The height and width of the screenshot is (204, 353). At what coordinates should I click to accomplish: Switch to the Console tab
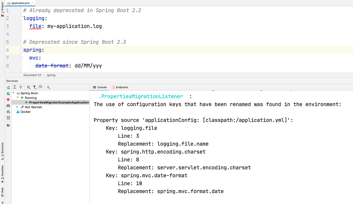pos(100,87)
